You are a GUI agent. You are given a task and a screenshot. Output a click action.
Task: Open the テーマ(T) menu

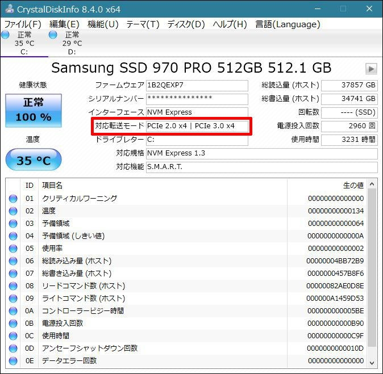143,24
